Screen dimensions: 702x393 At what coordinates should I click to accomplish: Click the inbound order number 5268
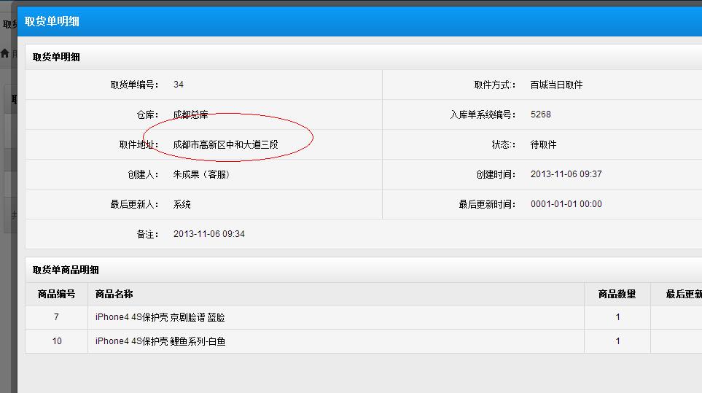click(541, 114)
